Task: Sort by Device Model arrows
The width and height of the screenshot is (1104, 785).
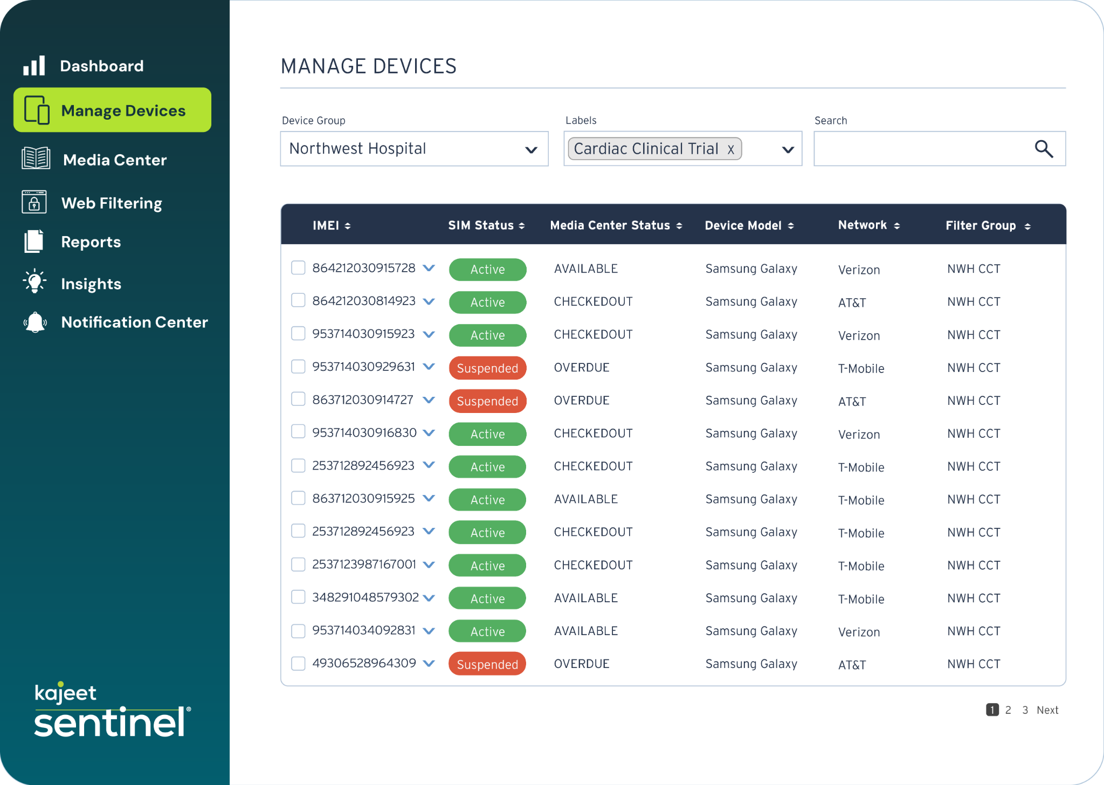Action: pos(791,226)
